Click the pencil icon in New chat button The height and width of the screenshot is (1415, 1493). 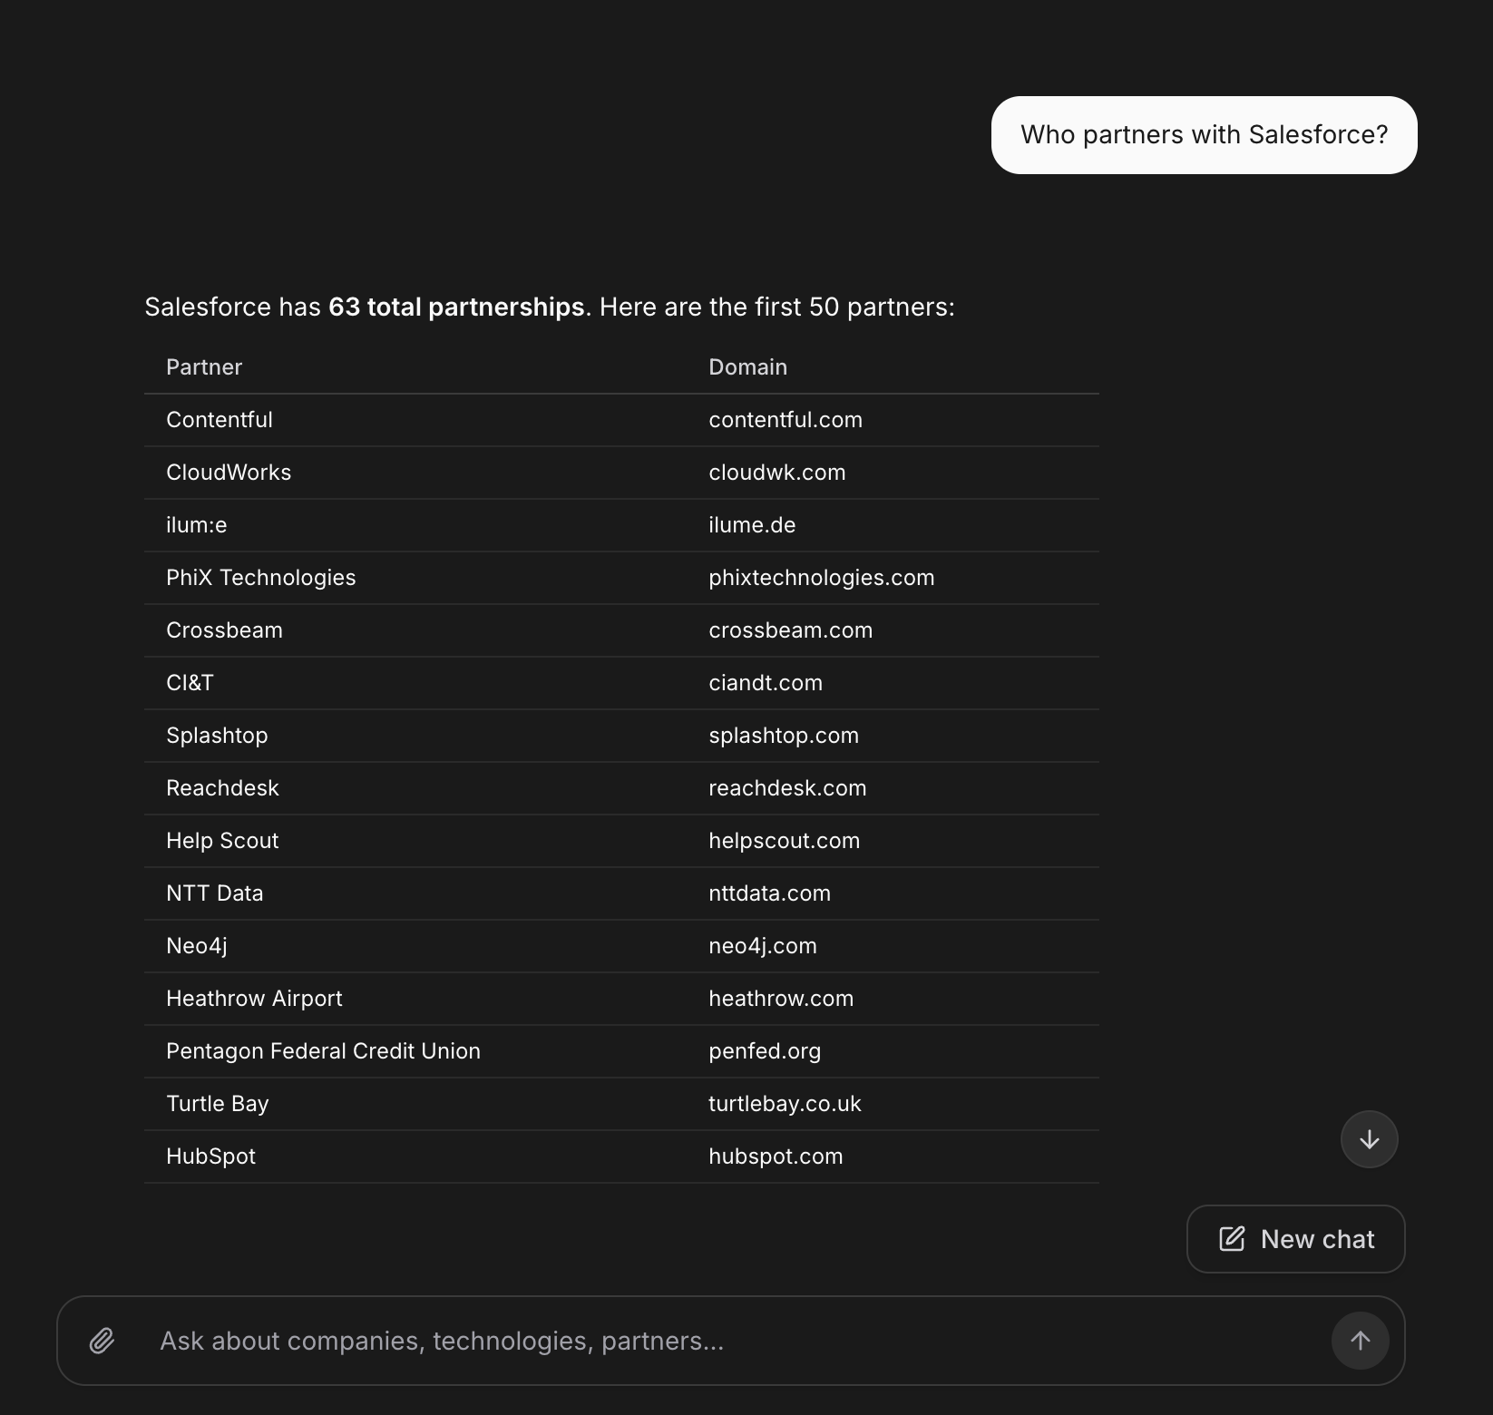click(x=1232, y=1239)
